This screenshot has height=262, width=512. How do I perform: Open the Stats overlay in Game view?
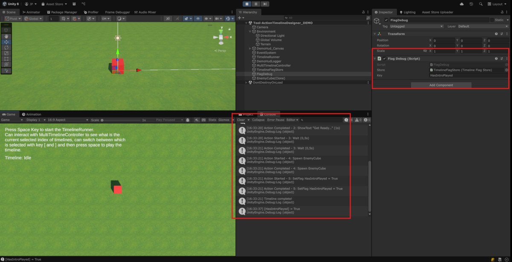(x=212, y=120)
